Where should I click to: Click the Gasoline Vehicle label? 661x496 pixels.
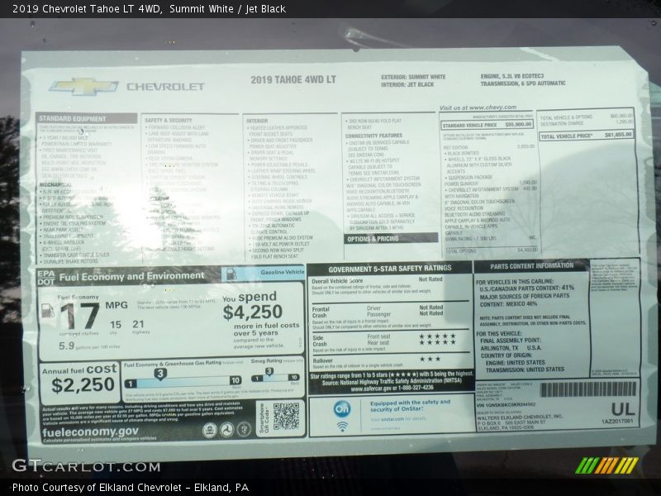coord(281,271)
